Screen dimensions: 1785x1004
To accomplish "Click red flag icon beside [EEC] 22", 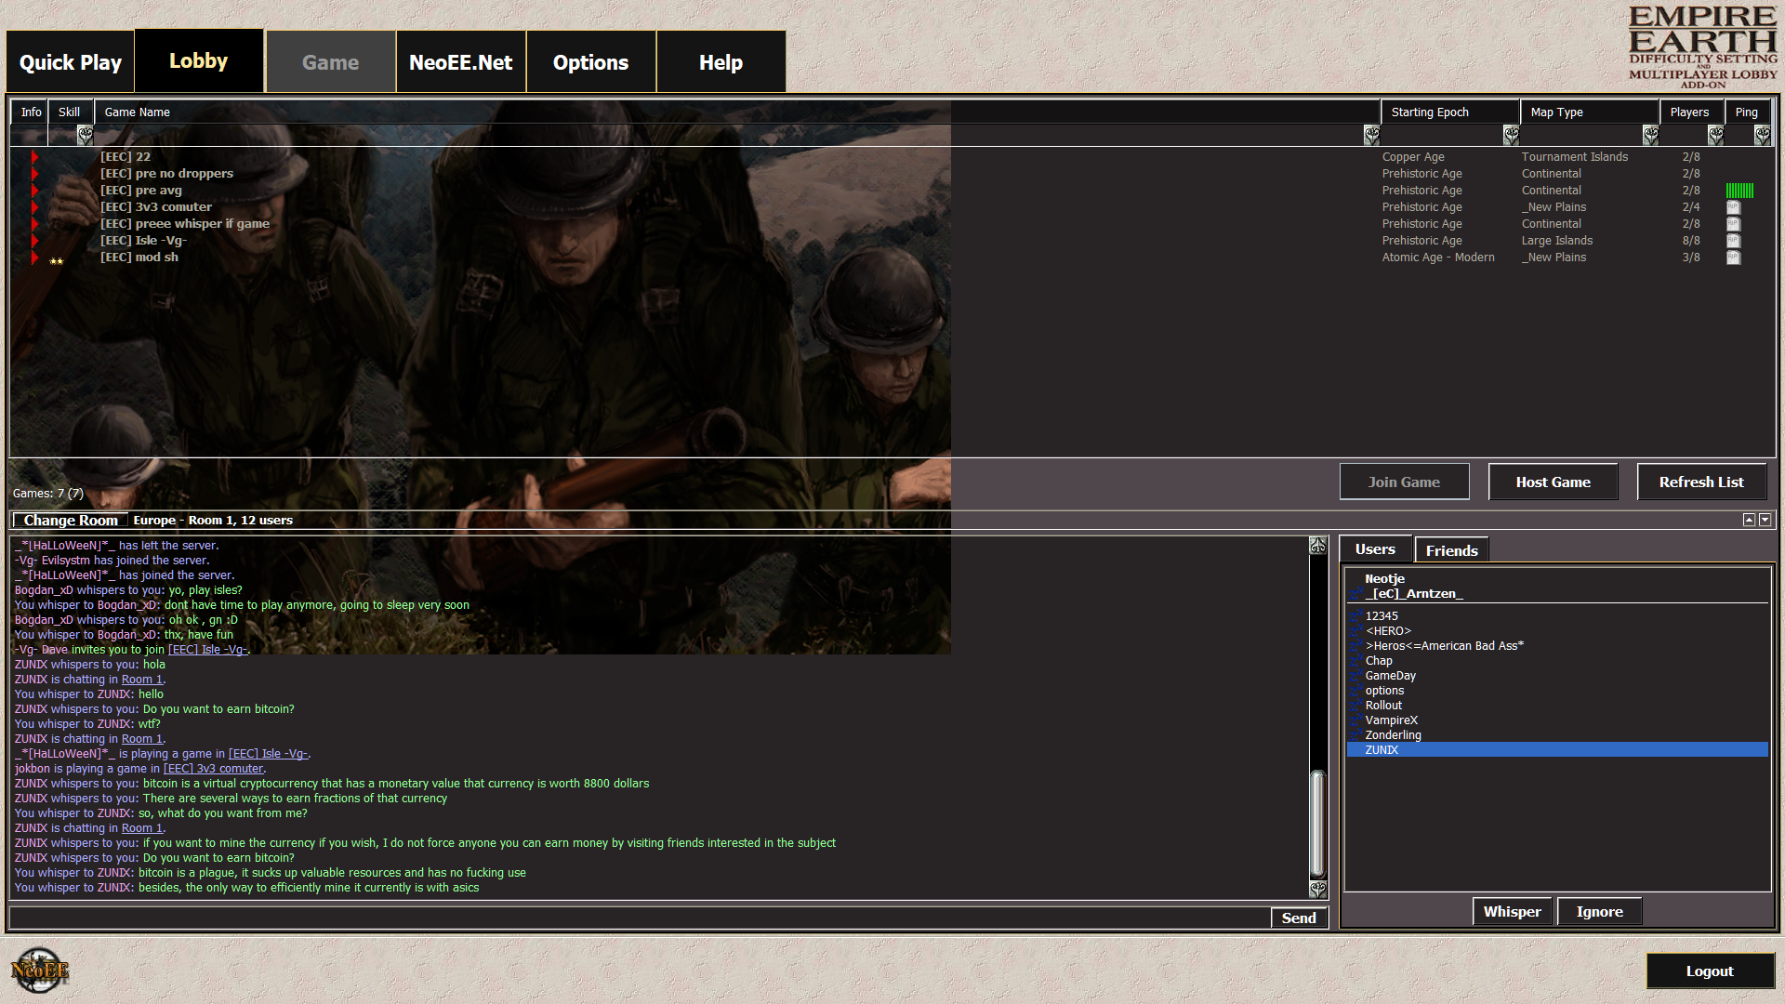I will (x=34, y=157).
